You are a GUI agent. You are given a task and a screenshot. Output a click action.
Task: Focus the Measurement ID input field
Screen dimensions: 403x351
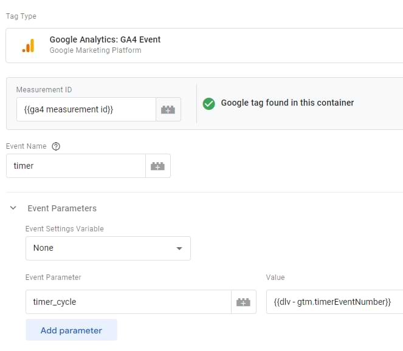pos(86,109)
